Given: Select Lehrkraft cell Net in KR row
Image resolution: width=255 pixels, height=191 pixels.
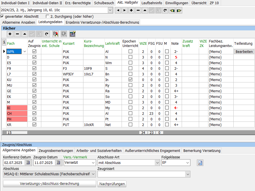Looking at the screenshot, I should (x=113, y=125).
